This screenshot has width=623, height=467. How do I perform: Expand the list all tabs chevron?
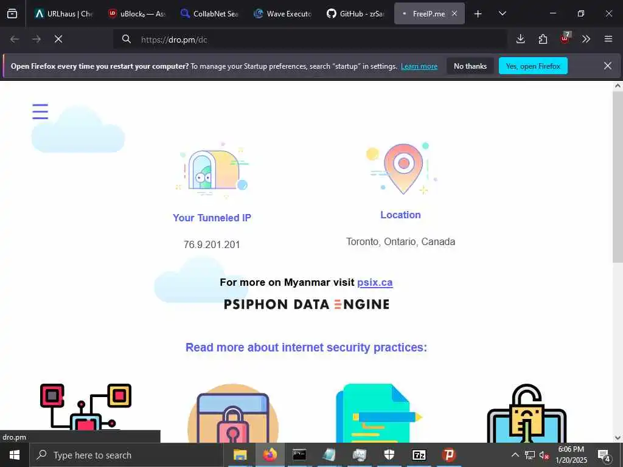click(x=502, y=13)
